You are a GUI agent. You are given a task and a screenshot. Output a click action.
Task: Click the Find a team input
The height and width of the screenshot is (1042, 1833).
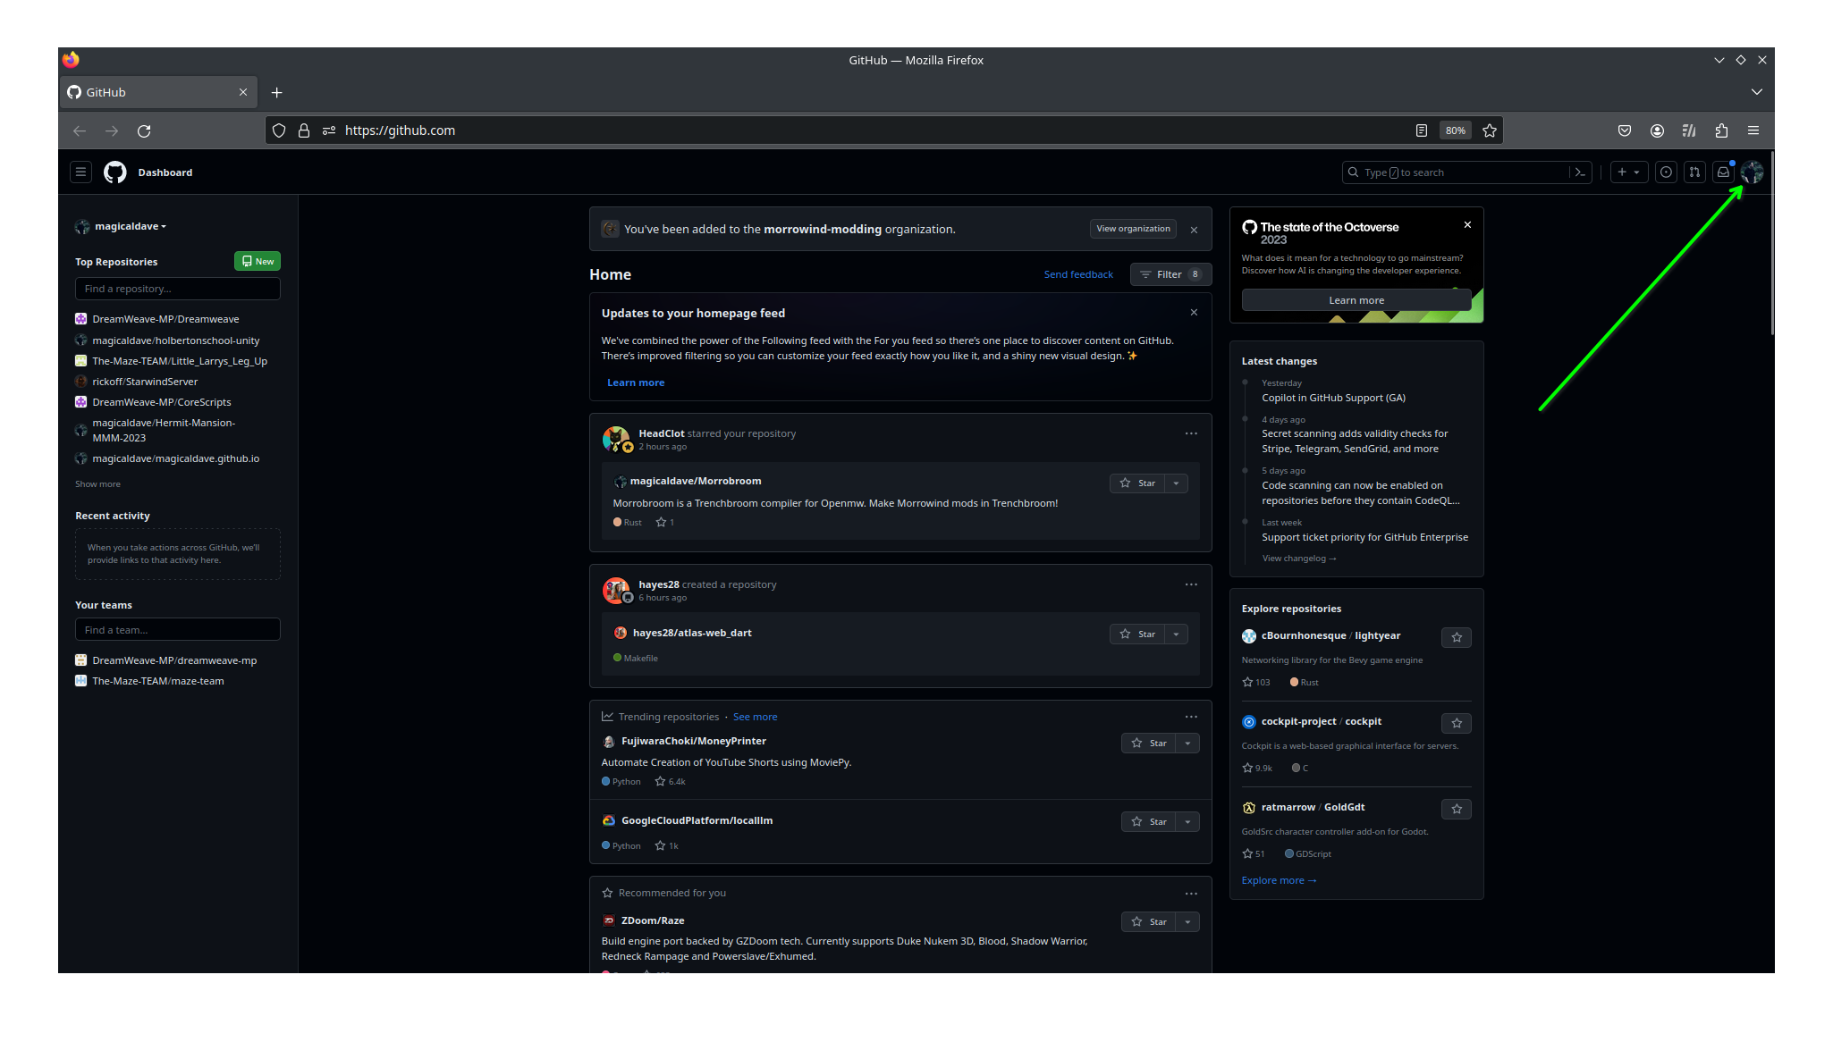pos(178,630)
